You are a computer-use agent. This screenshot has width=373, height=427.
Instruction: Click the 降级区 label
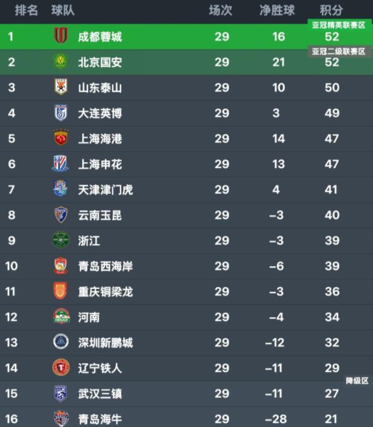[357, 381]
